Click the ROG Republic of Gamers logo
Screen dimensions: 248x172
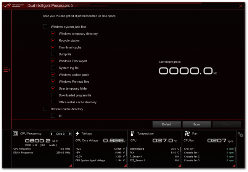point(14,6)
